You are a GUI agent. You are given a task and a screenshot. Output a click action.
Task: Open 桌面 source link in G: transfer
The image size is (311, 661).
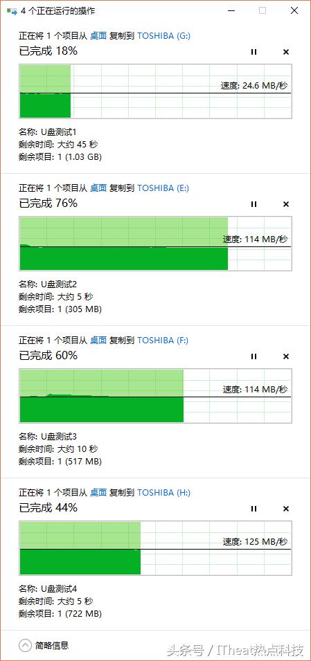[98, 36]
